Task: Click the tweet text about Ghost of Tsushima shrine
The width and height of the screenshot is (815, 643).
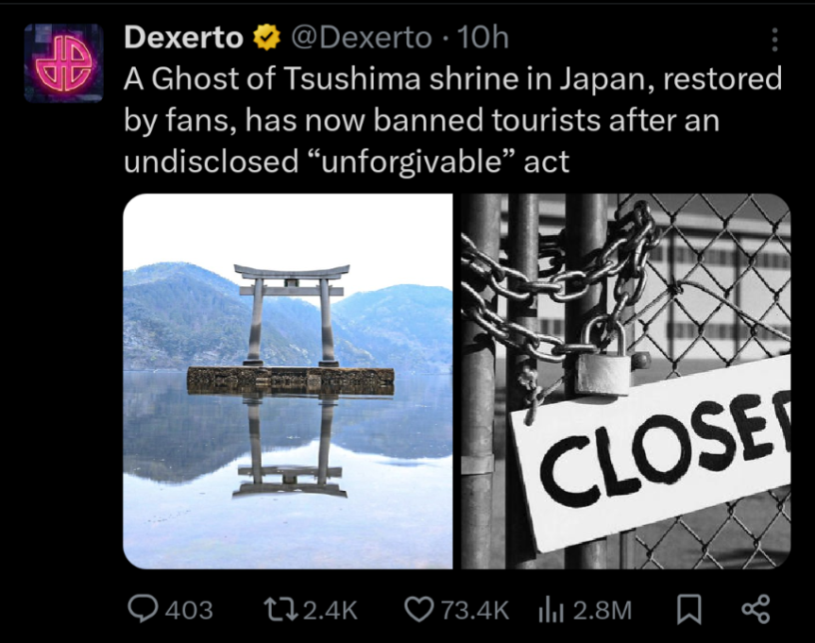Action: pos(452,120)
